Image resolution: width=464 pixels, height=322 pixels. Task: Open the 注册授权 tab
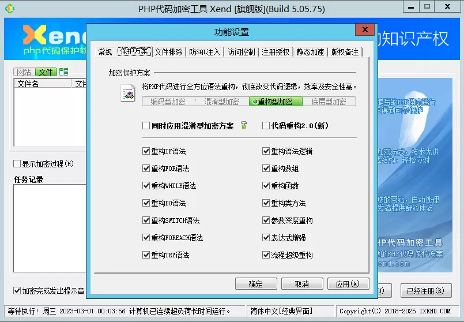coord(276,52)
